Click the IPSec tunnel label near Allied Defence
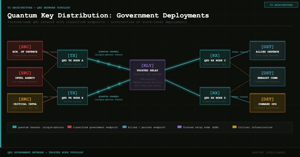This screenshot has height=157, width=300. coord(240,52)
